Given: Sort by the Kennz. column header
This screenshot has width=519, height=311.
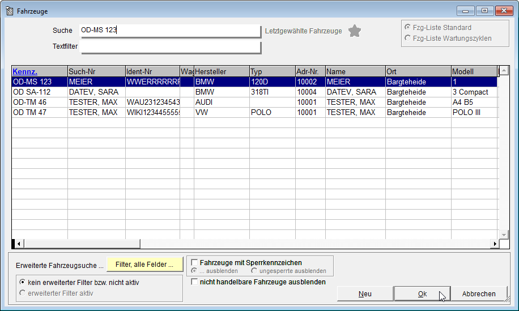Looking at the screenshot, I should click(x=40, y=71).
